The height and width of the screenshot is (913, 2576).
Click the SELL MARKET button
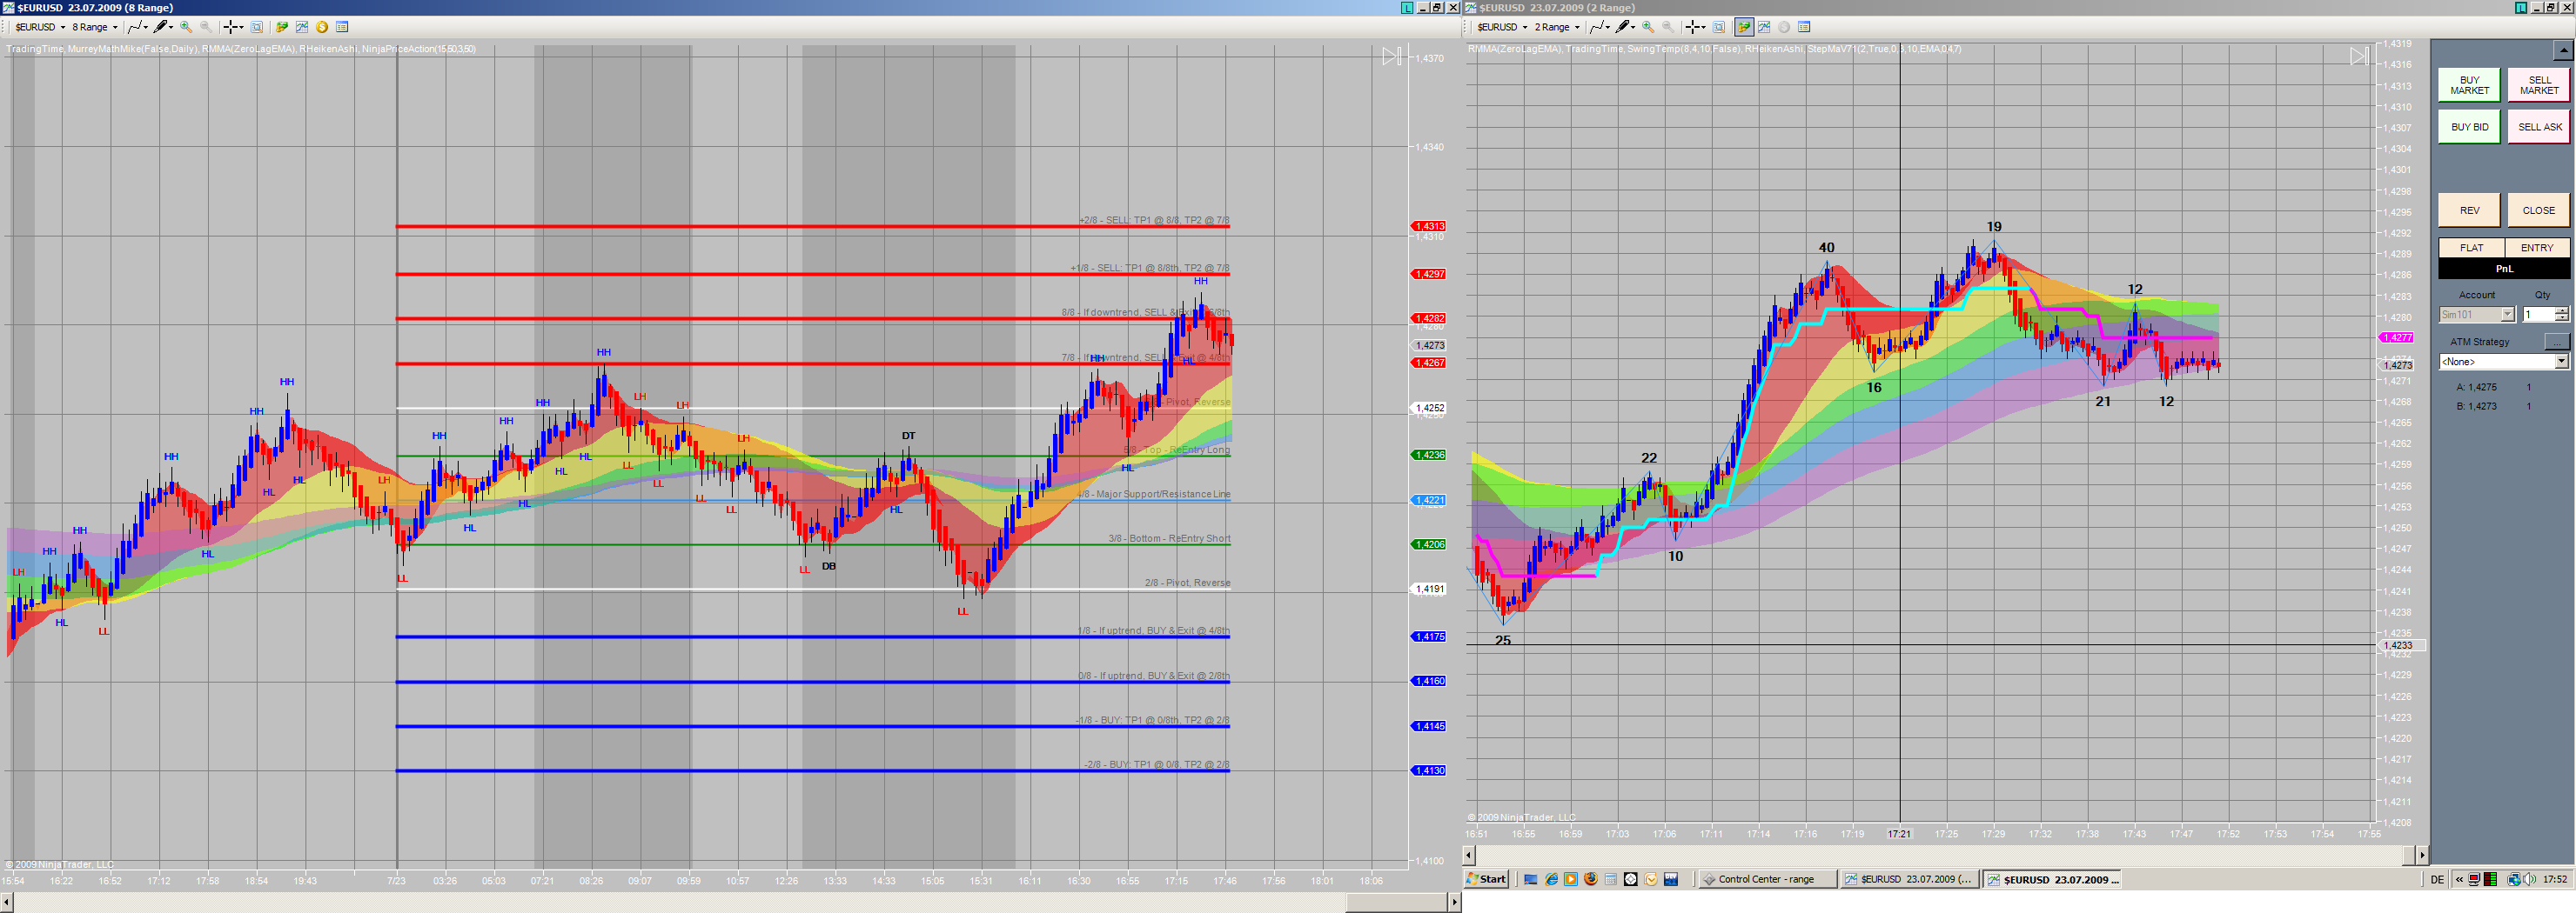pyautogui.click(x=2539, y=85)
